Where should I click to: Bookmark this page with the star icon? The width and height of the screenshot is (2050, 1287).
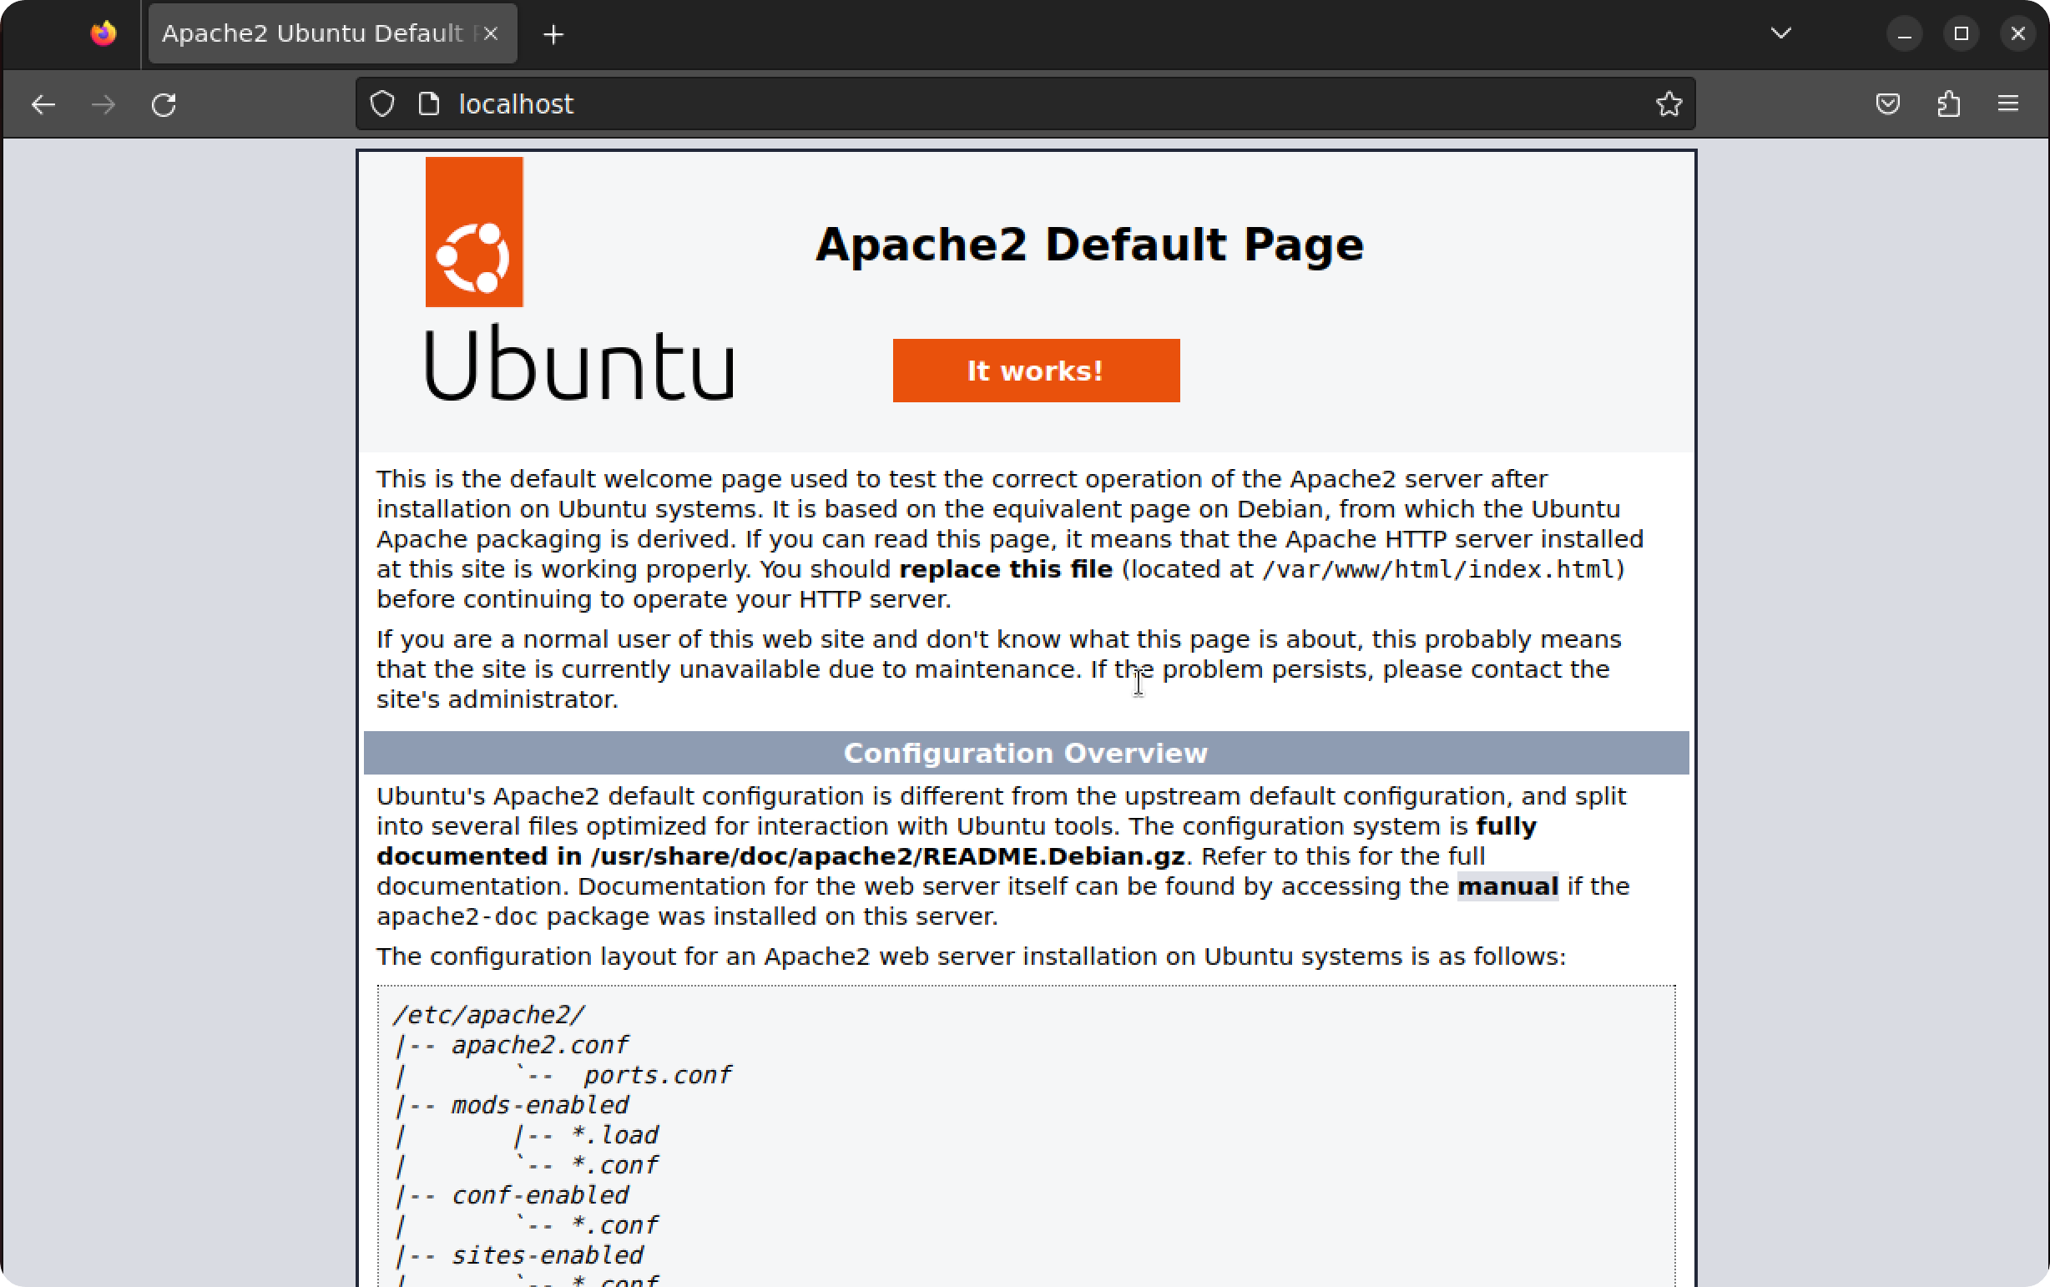[1669, 103]
